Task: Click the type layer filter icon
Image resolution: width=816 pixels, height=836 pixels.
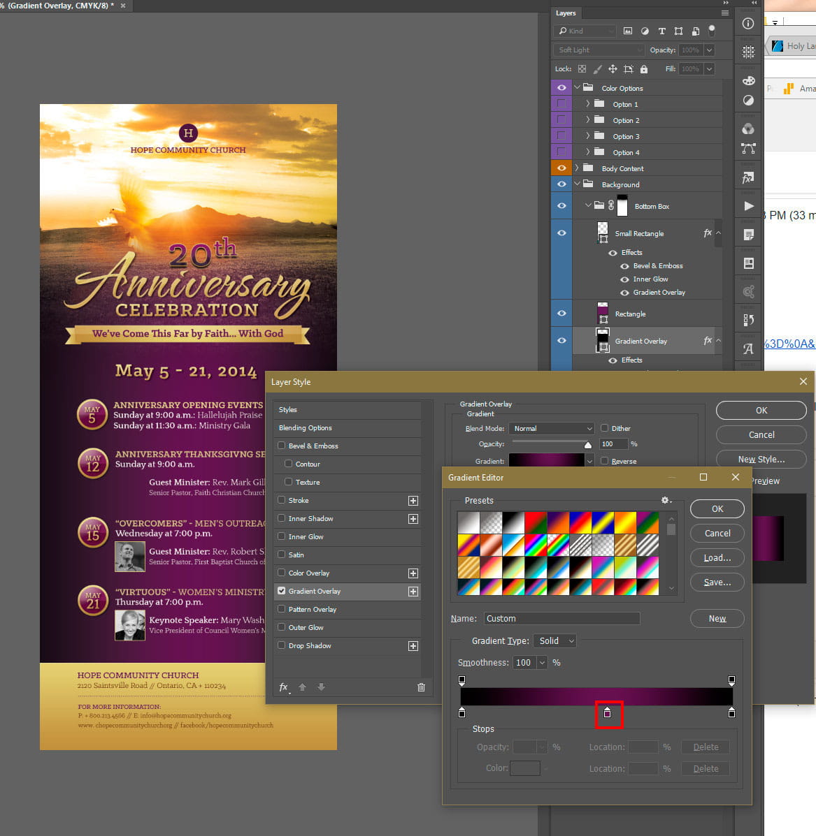Action: coord(661,31)
